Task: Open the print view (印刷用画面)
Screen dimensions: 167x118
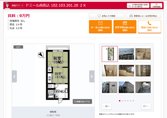Action: (x=156, y=5)
